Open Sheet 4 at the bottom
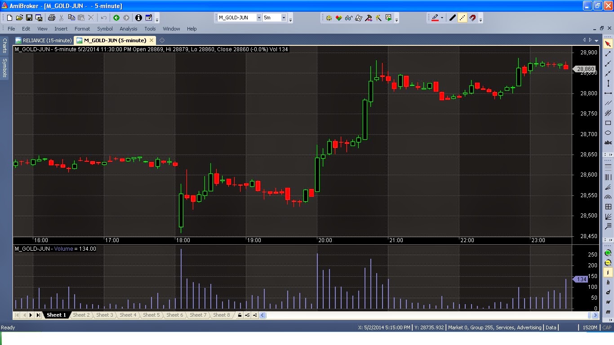This screenshot has width=614, height=345. click(x=128, y=315)
